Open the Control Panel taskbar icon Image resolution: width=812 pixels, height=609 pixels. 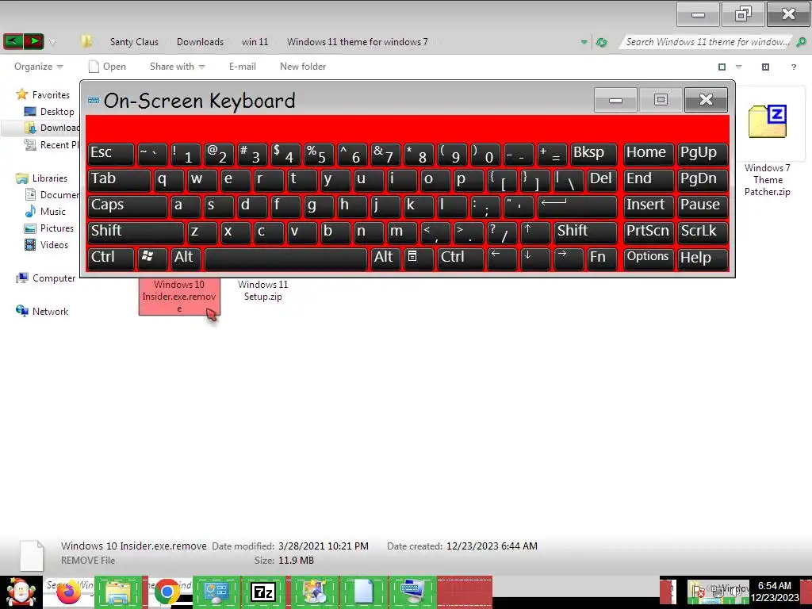(x=216, y=592)
